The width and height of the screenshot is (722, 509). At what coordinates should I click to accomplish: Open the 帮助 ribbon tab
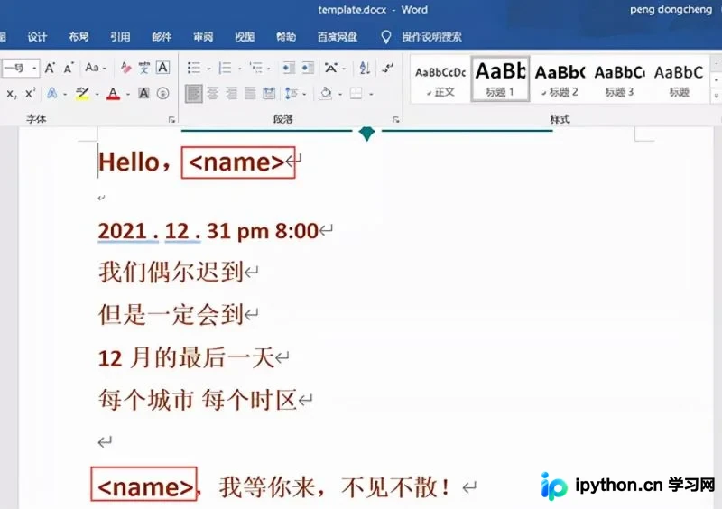click(286, 37)
